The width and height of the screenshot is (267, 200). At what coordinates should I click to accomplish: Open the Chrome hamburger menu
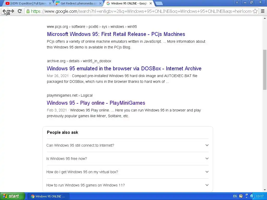(x=263, y=11)
